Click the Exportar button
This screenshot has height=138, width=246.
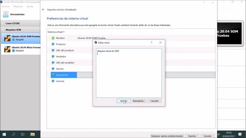tap(192, 136)
